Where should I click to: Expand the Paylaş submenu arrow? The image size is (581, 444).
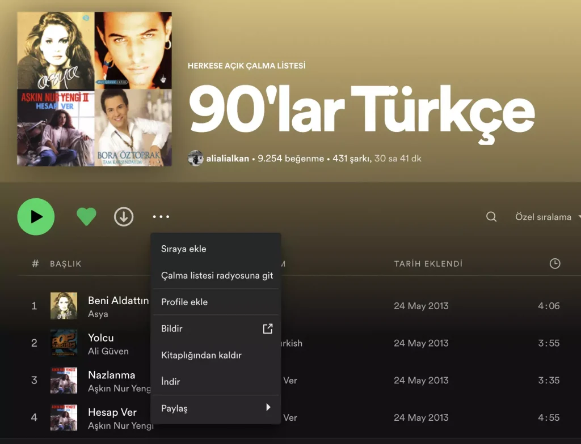click(268, 407)
